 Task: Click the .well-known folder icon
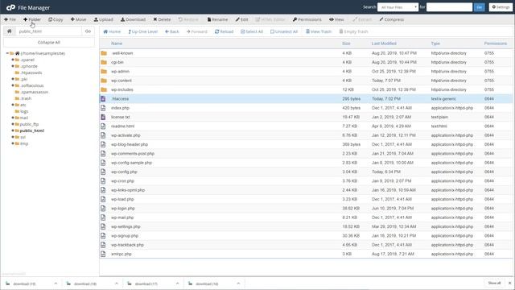[104, 53]
